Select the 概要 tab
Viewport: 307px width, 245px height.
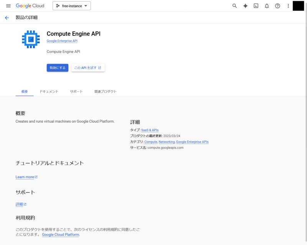pyautogui.click(x=25, y=92)
